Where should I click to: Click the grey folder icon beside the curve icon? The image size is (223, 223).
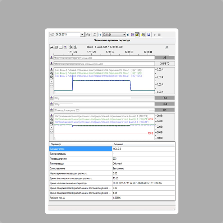click(56, 47)
